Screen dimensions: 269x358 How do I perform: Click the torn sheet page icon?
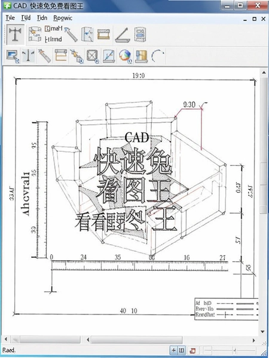coord(88,34)
